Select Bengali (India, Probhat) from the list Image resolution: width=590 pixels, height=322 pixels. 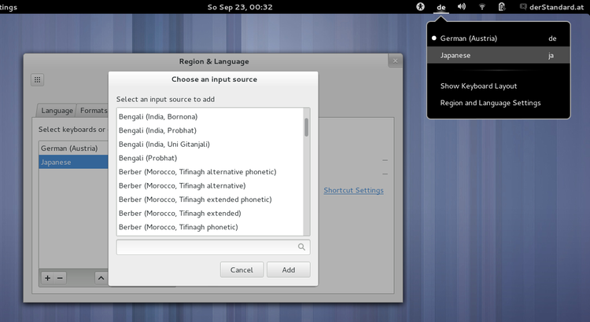(x=157, y=130)
